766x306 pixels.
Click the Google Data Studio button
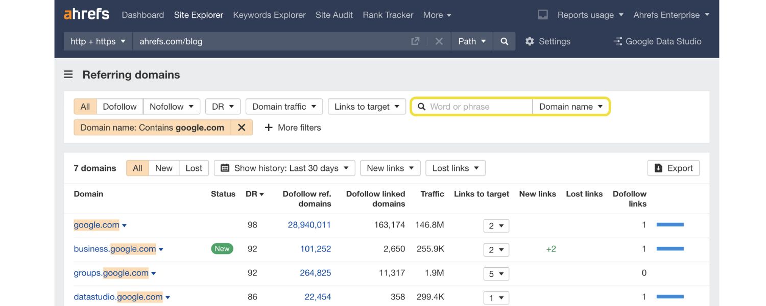(x=657, y=41)
